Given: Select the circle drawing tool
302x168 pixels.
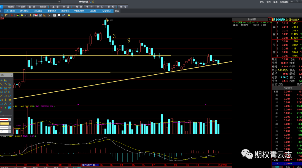Looking at the screenshot, I should pyautogui.click(x=6, y=104).
